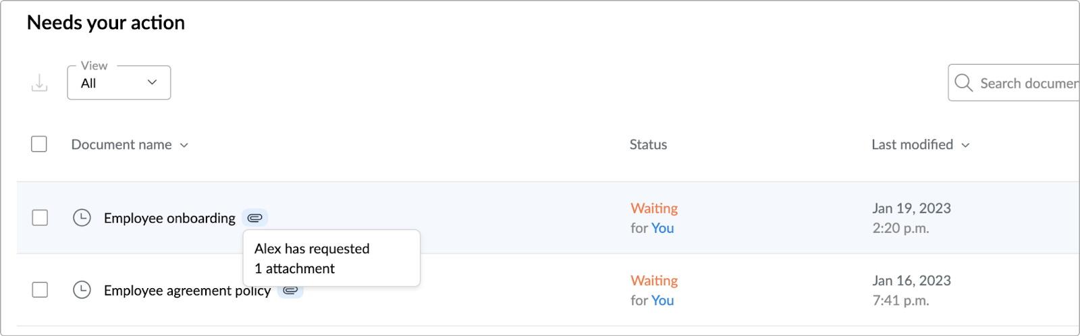The height and width of the screenshot is (336, 1080).
Task: Check the Employee agreement policy row checkbox
Action: click(x=40, y=290)
